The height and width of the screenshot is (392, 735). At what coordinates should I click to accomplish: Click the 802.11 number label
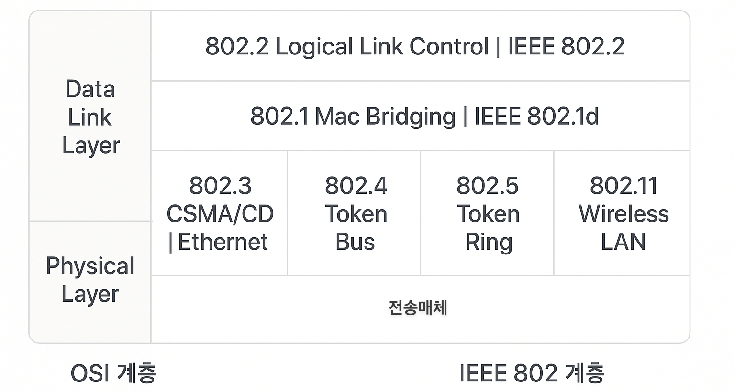[624, 186]
